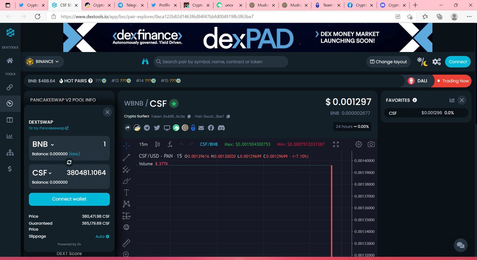This screenshot has height=260, width=477.
Task: Open the sidebar chain-link tool icon
Action: pyautogui.click(x=10, y=87)
